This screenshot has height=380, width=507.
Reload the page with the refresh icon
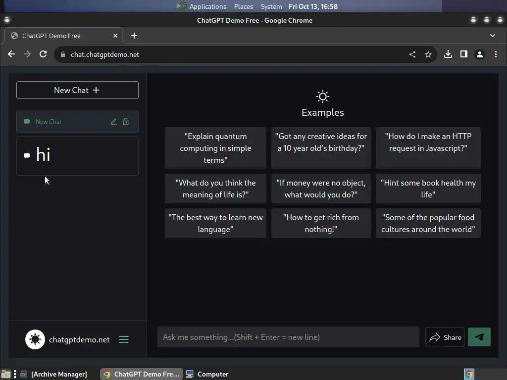pyautogui.click(x=43, y=54)
